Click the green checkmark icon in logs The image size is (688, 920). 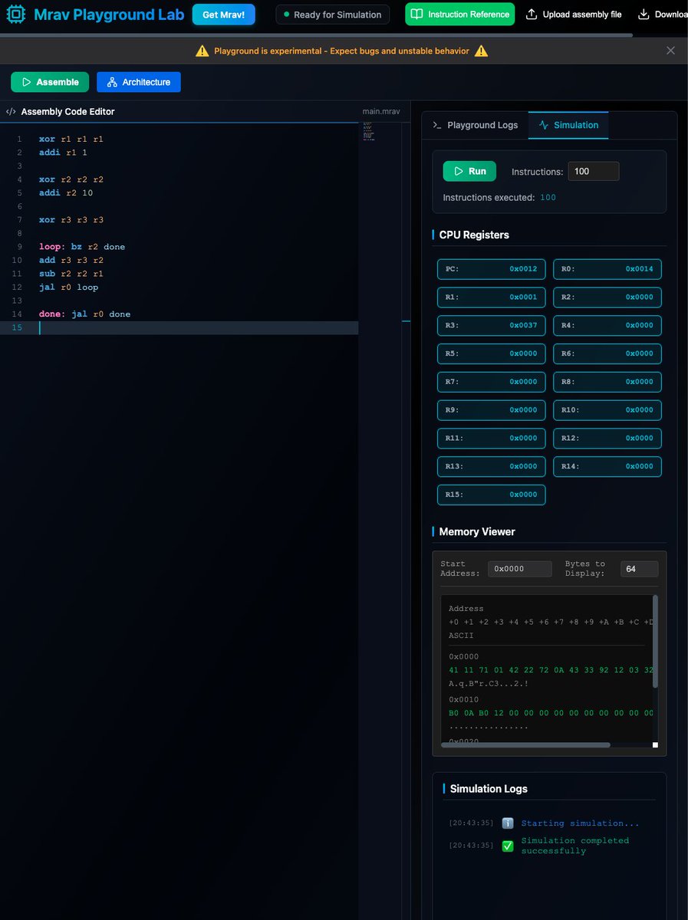[508, 846]
